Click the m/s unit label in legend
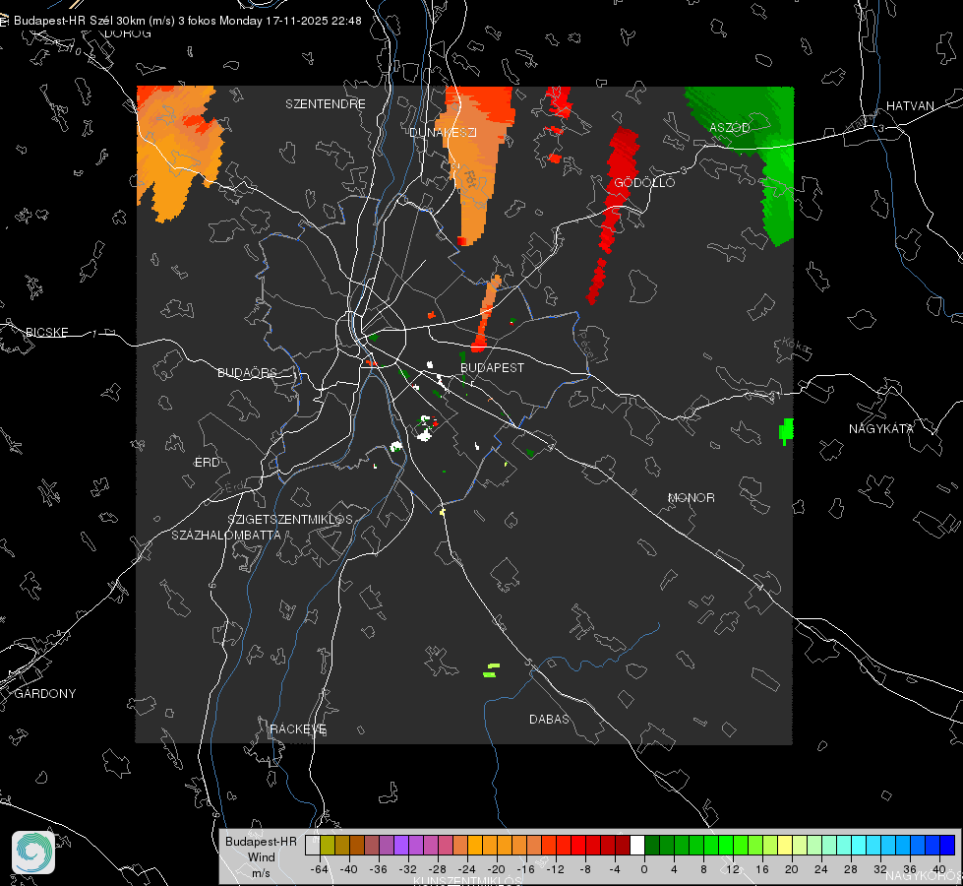Image resolution: width=963 pixels, height=886 pixels. coord(261,873)
